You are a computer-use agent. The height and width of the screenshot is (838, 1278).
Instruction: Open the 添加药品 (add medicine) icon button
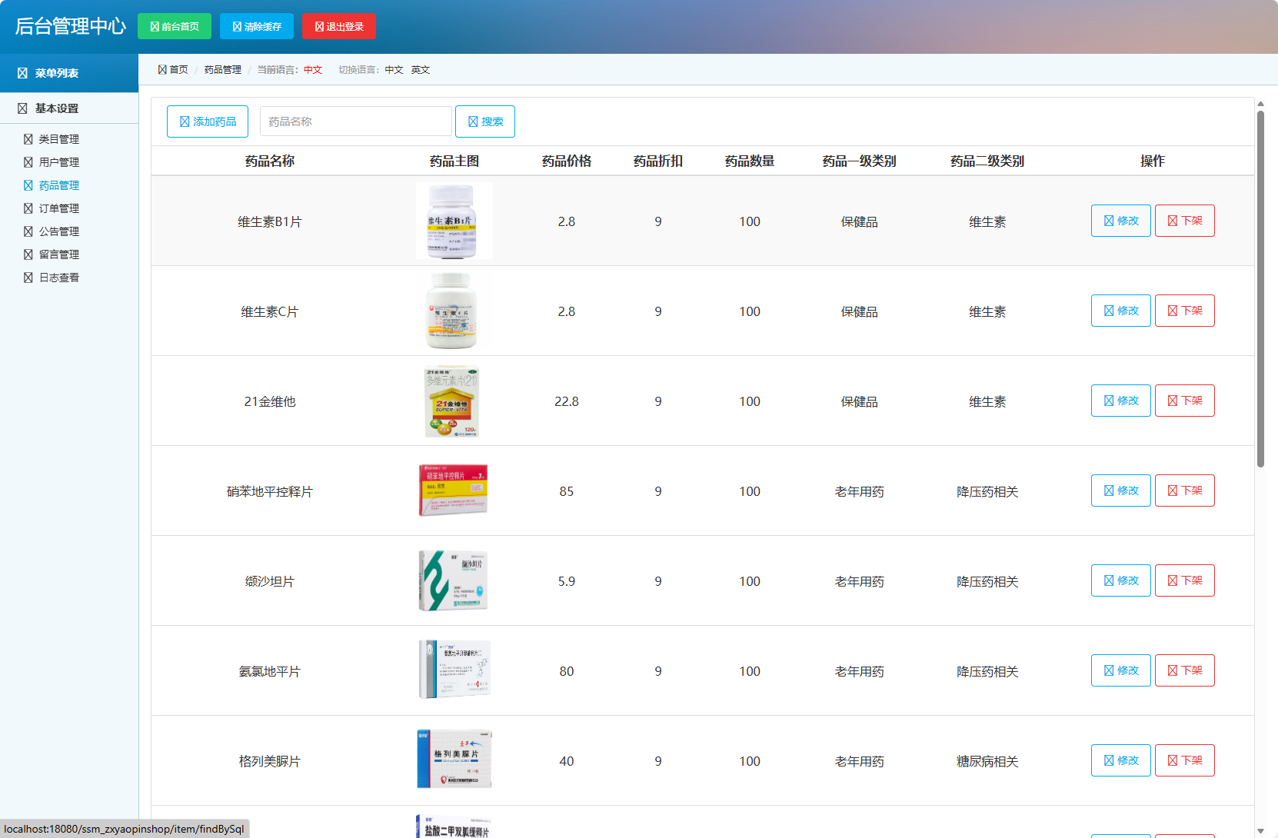pos(207,121)
